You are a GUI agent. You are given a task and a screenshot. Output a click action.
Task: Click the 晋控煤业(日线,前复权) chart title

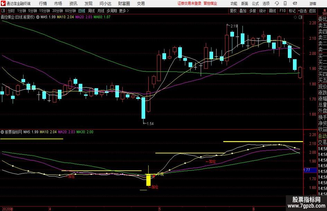[x=18, y=17]
